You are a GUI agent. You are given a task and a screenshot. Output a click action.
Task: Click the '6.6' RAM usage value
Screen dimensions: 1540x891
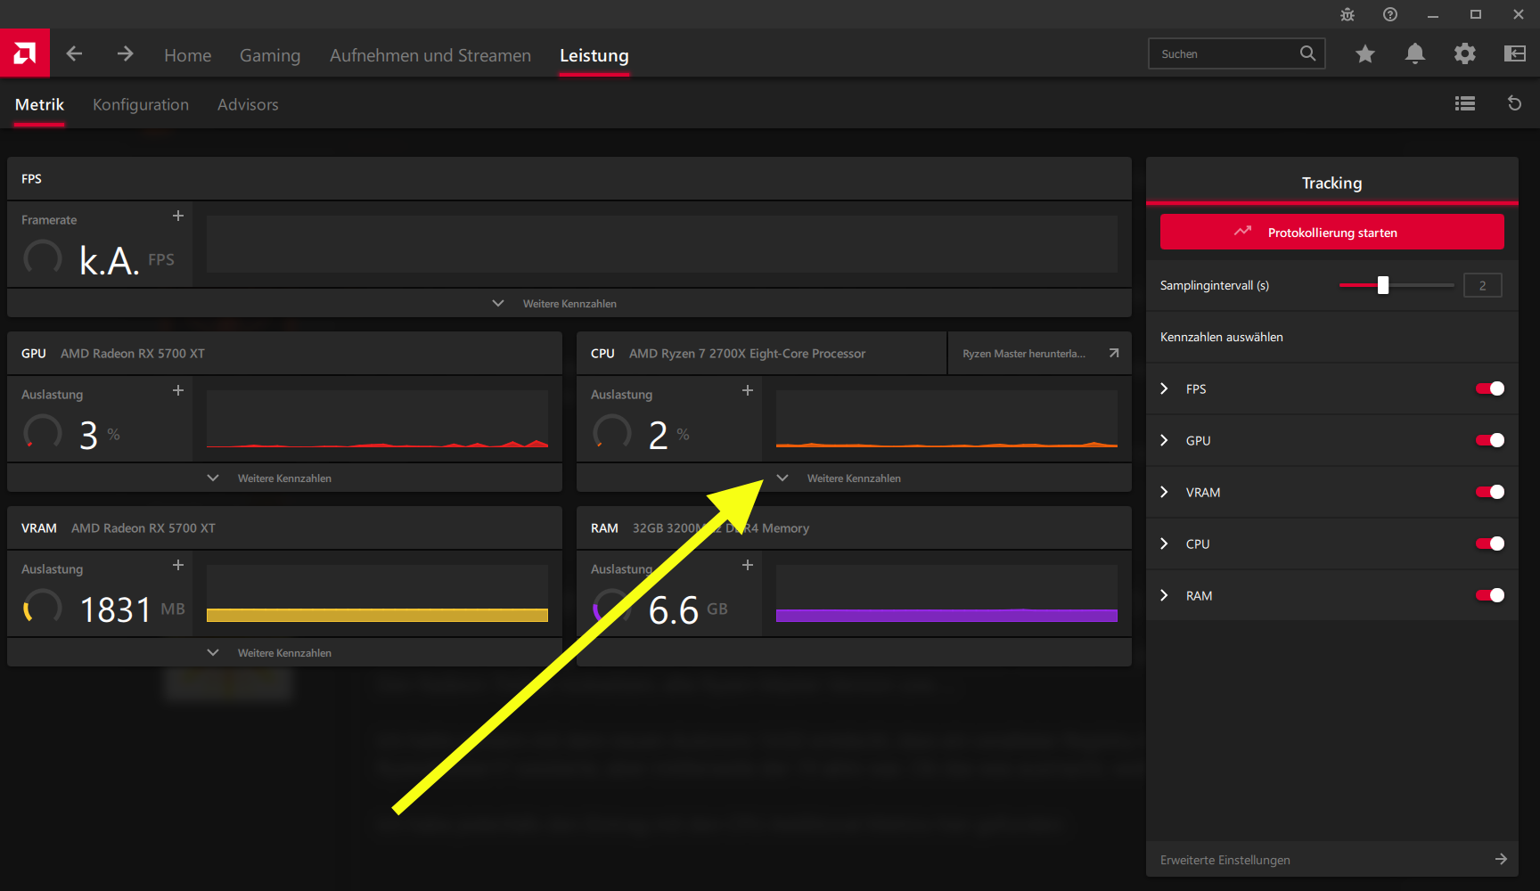pyautogui.click(x=674, y=609)
